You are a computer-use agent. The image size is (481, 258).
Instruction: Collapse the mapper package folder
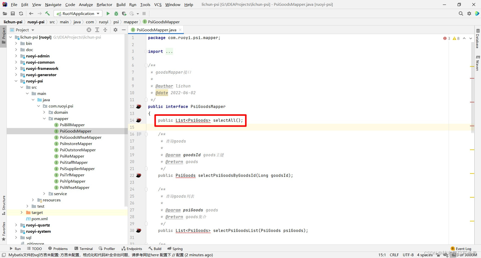(45, 118)
